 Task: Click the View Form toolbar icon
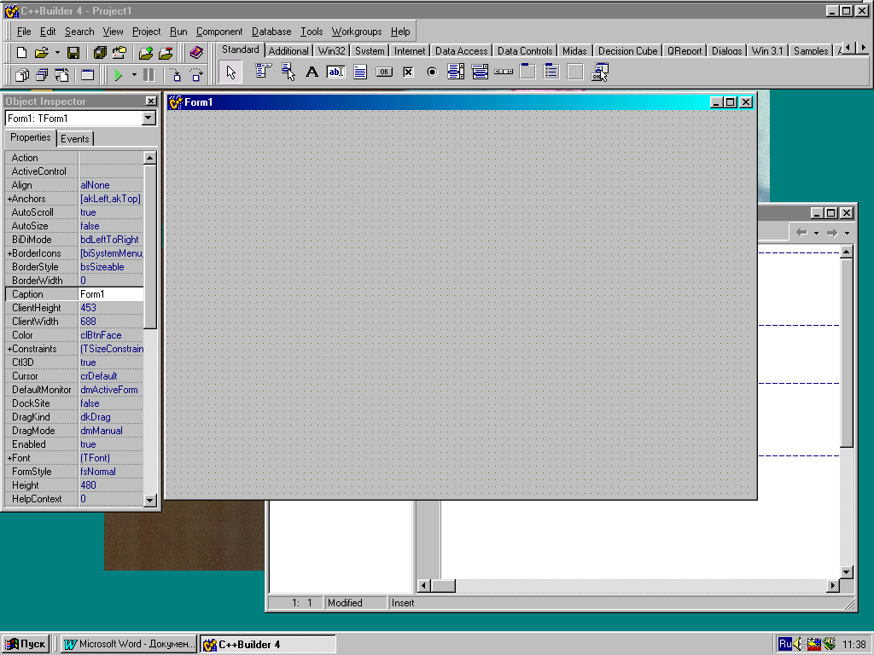(x=42, y=75)
